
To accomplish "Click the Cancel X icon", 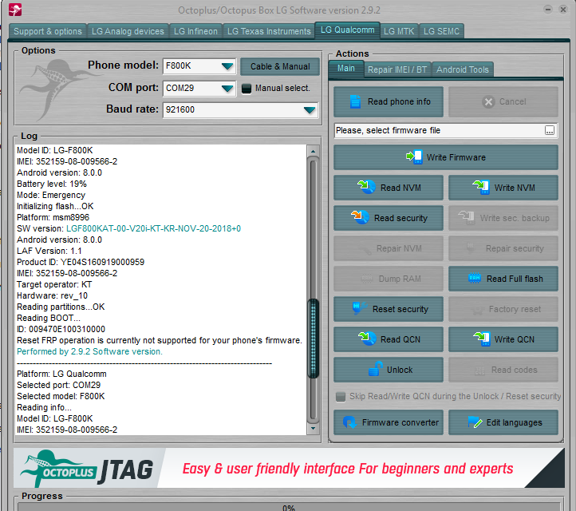I will tap(488, 101).
